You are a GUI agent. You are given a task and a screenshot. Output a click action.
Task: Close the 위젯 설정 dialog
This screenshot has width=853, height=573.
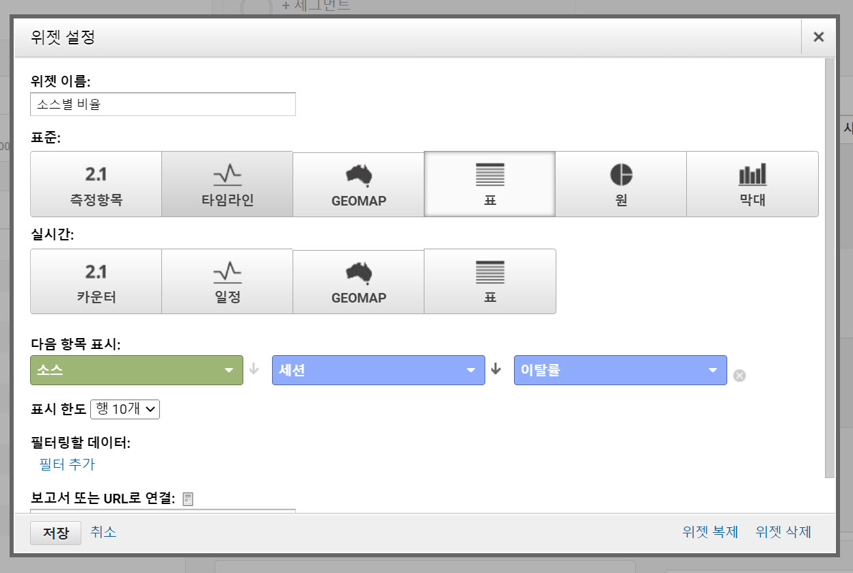pos(818,38)
